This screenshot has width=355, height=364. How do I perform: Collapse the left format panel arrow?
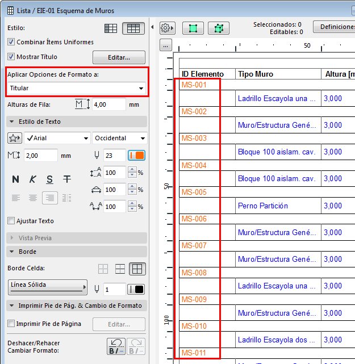tap(152, 27)
